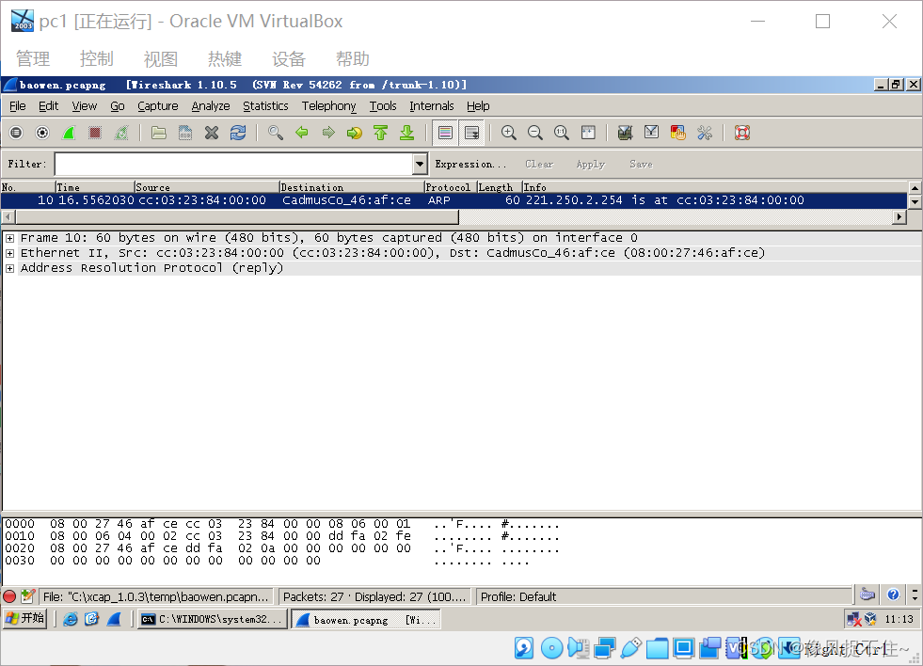Stop the running capture (red square)
The width and height of the screenshot is (923, 666).
click(x=95, y=133)
